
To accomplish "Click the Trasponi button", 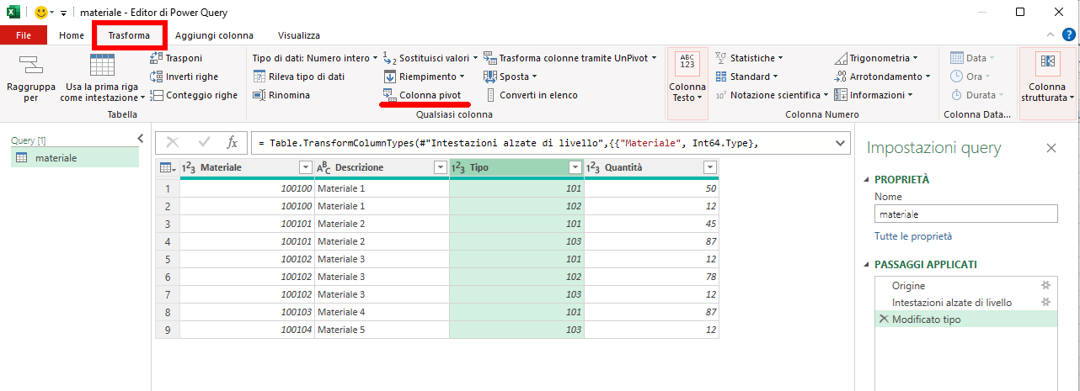I will pos(176,58).
